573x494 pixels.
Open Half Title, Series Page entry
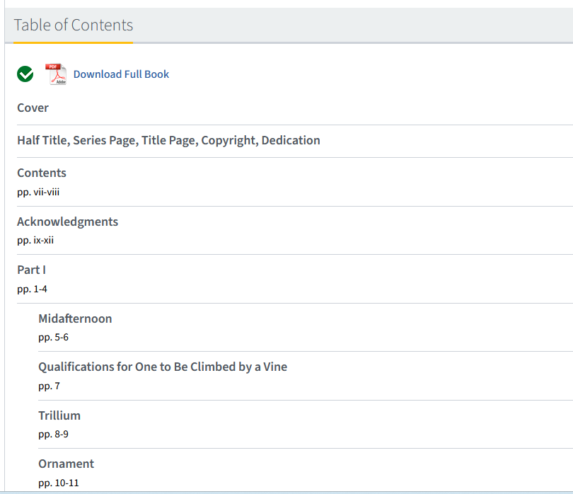pos(168,140)
